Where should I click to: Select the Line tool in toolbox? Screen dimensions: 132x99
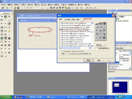point(9,35)
